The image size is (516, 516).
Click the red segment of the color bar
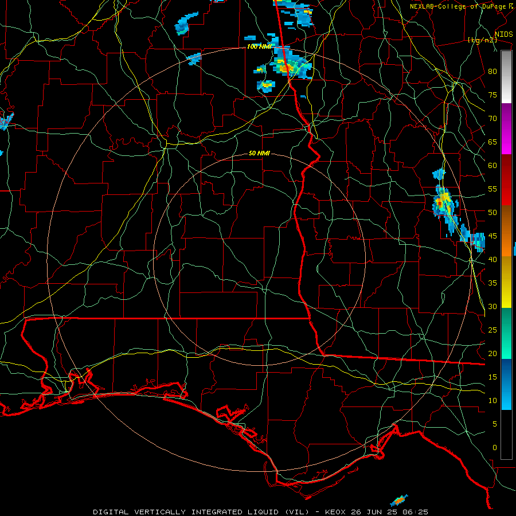click(x=506, y=180)
